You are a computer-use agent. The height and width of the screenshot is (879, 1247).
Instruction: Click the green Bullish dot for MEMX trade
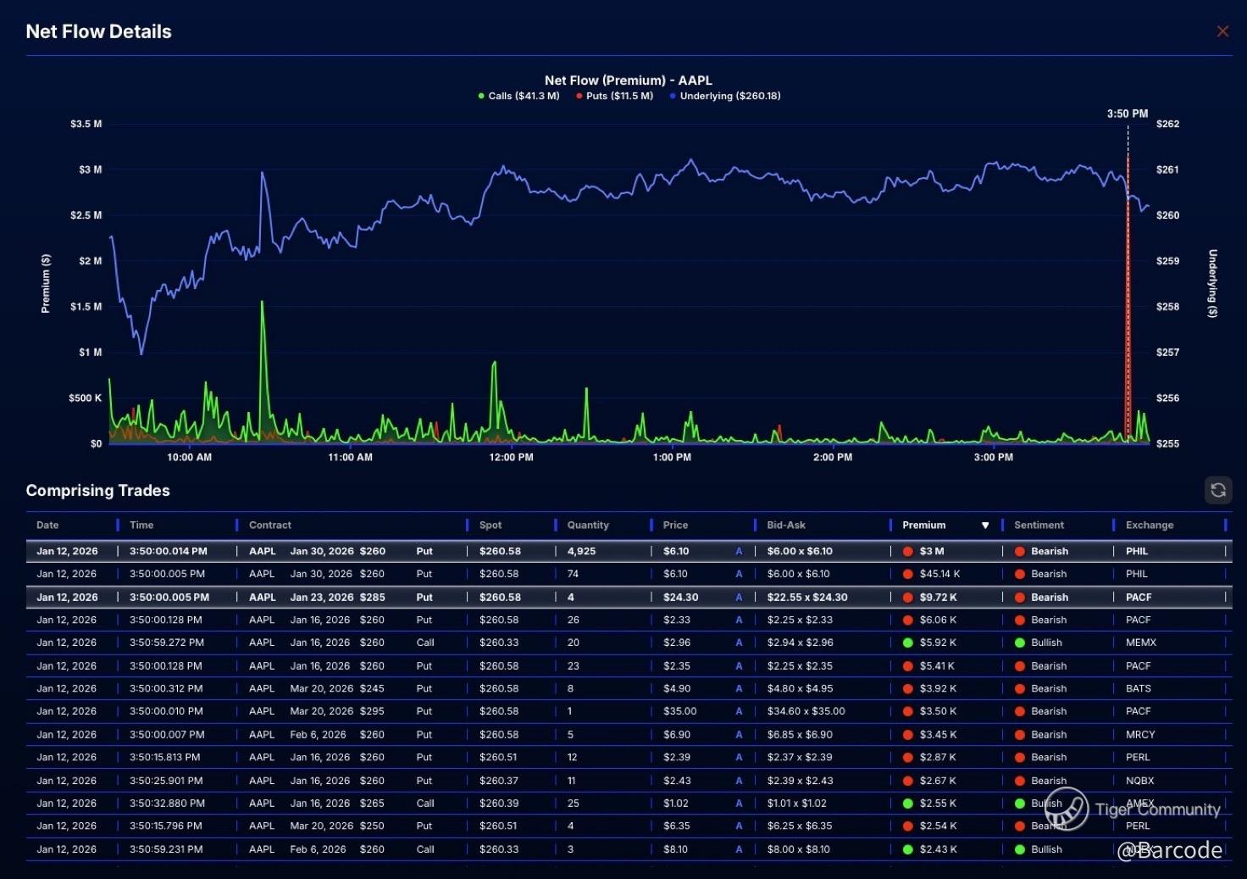coord(1020,643)
